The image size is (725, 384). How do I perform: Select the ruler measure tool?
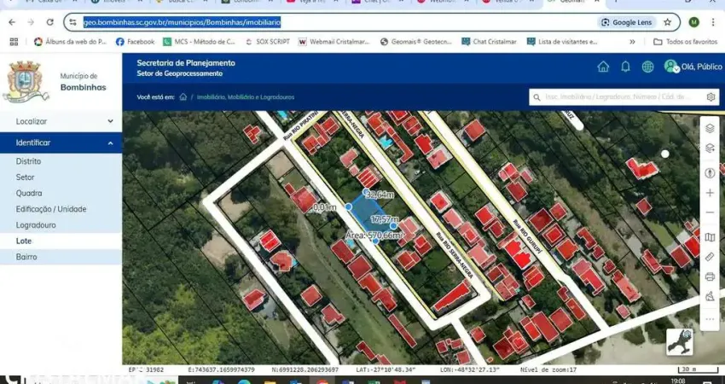tap(709, 256)
